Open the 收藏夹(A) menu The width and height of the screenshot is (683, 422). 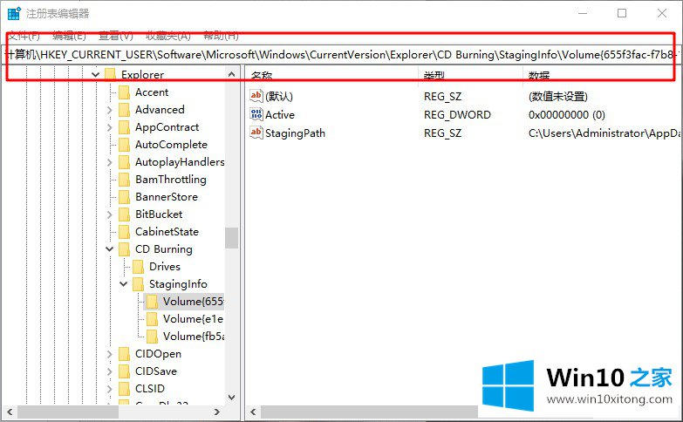pyautogui.click(x=168, y=36)
